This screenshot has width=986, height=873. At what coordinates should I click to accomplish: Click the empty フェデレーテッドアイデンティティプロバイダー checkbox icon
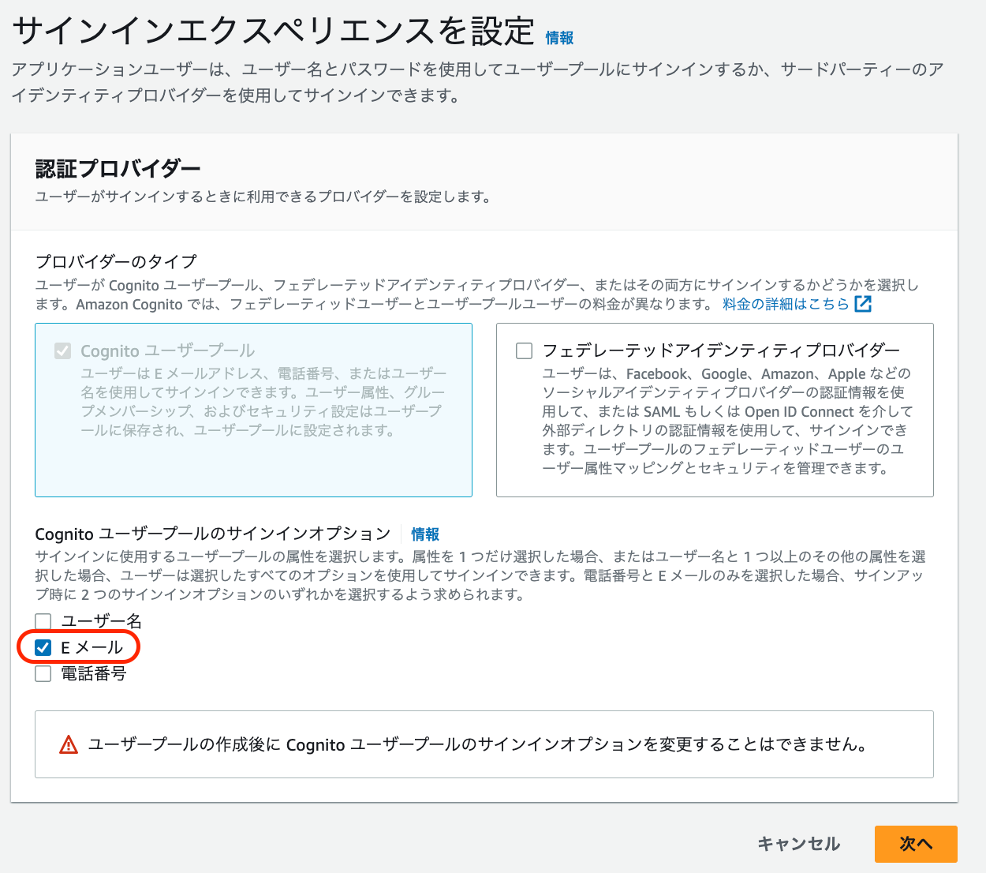pos(524,350)
